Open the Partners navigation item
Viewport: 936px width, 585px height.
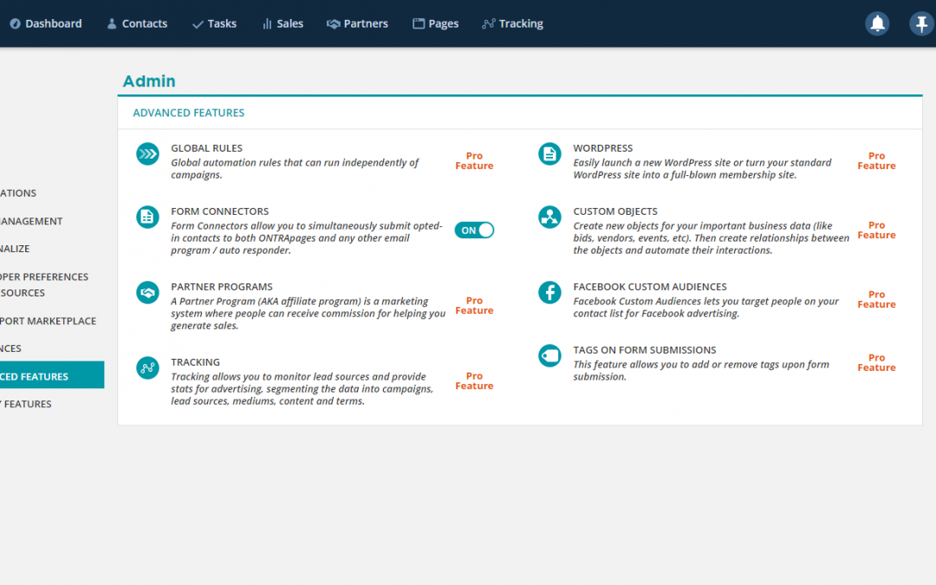click(357, 23)
